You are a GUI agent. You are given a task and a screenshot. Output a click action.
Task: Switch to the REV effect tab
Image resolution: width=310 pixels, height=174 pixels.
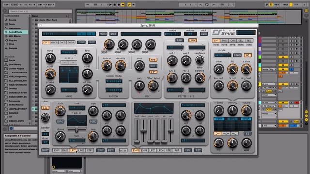[x=249, y=41]
